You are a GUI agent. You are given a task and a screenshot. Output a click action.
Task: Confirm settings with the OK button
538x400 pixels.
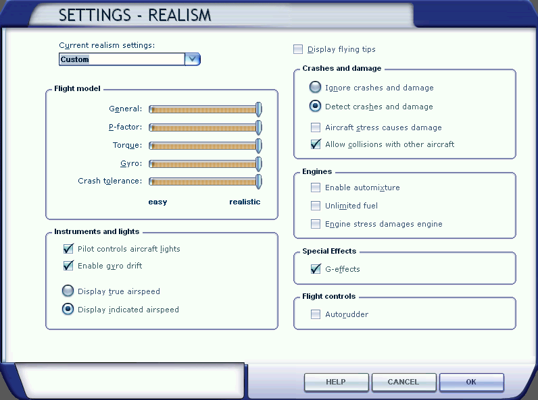(472, 382)
